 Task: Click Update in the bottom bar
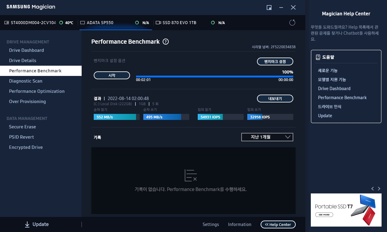(41, 224)
